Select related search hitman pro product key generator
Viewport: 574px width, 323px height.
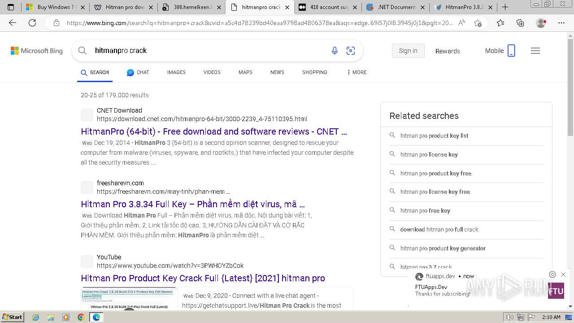pyautogui.click(x=443, y=248)
